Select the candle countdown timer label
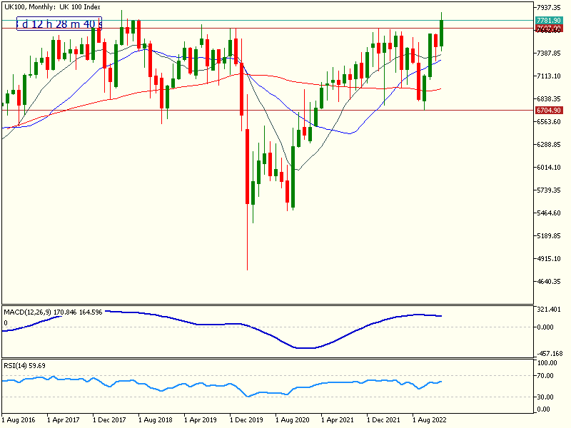 (x=59, y=24)
